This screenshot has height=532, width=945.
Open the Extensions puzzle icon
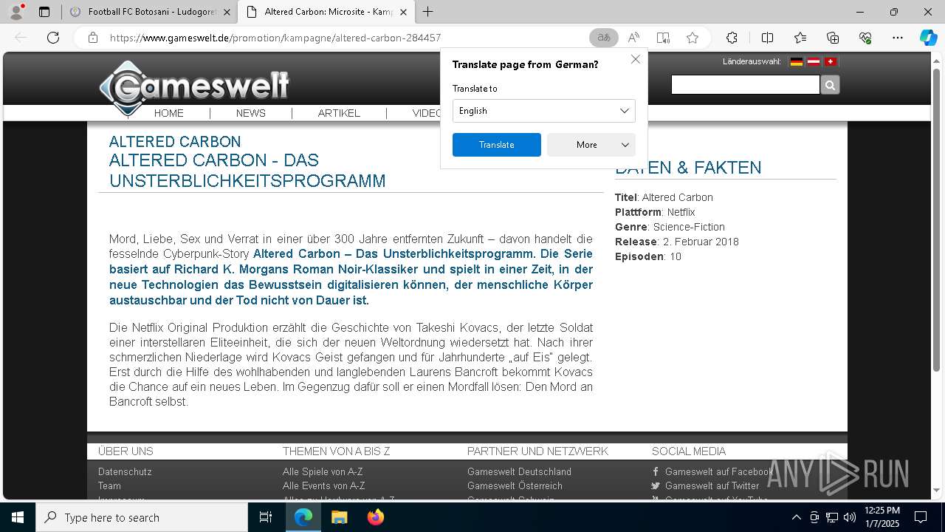click(732, 38)
